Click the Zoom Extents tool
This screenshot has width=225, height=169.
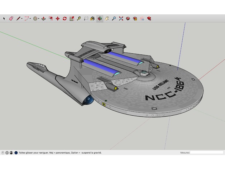(121, 18)
